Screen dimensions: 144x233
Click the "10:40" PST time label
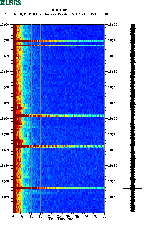point(4,87)
